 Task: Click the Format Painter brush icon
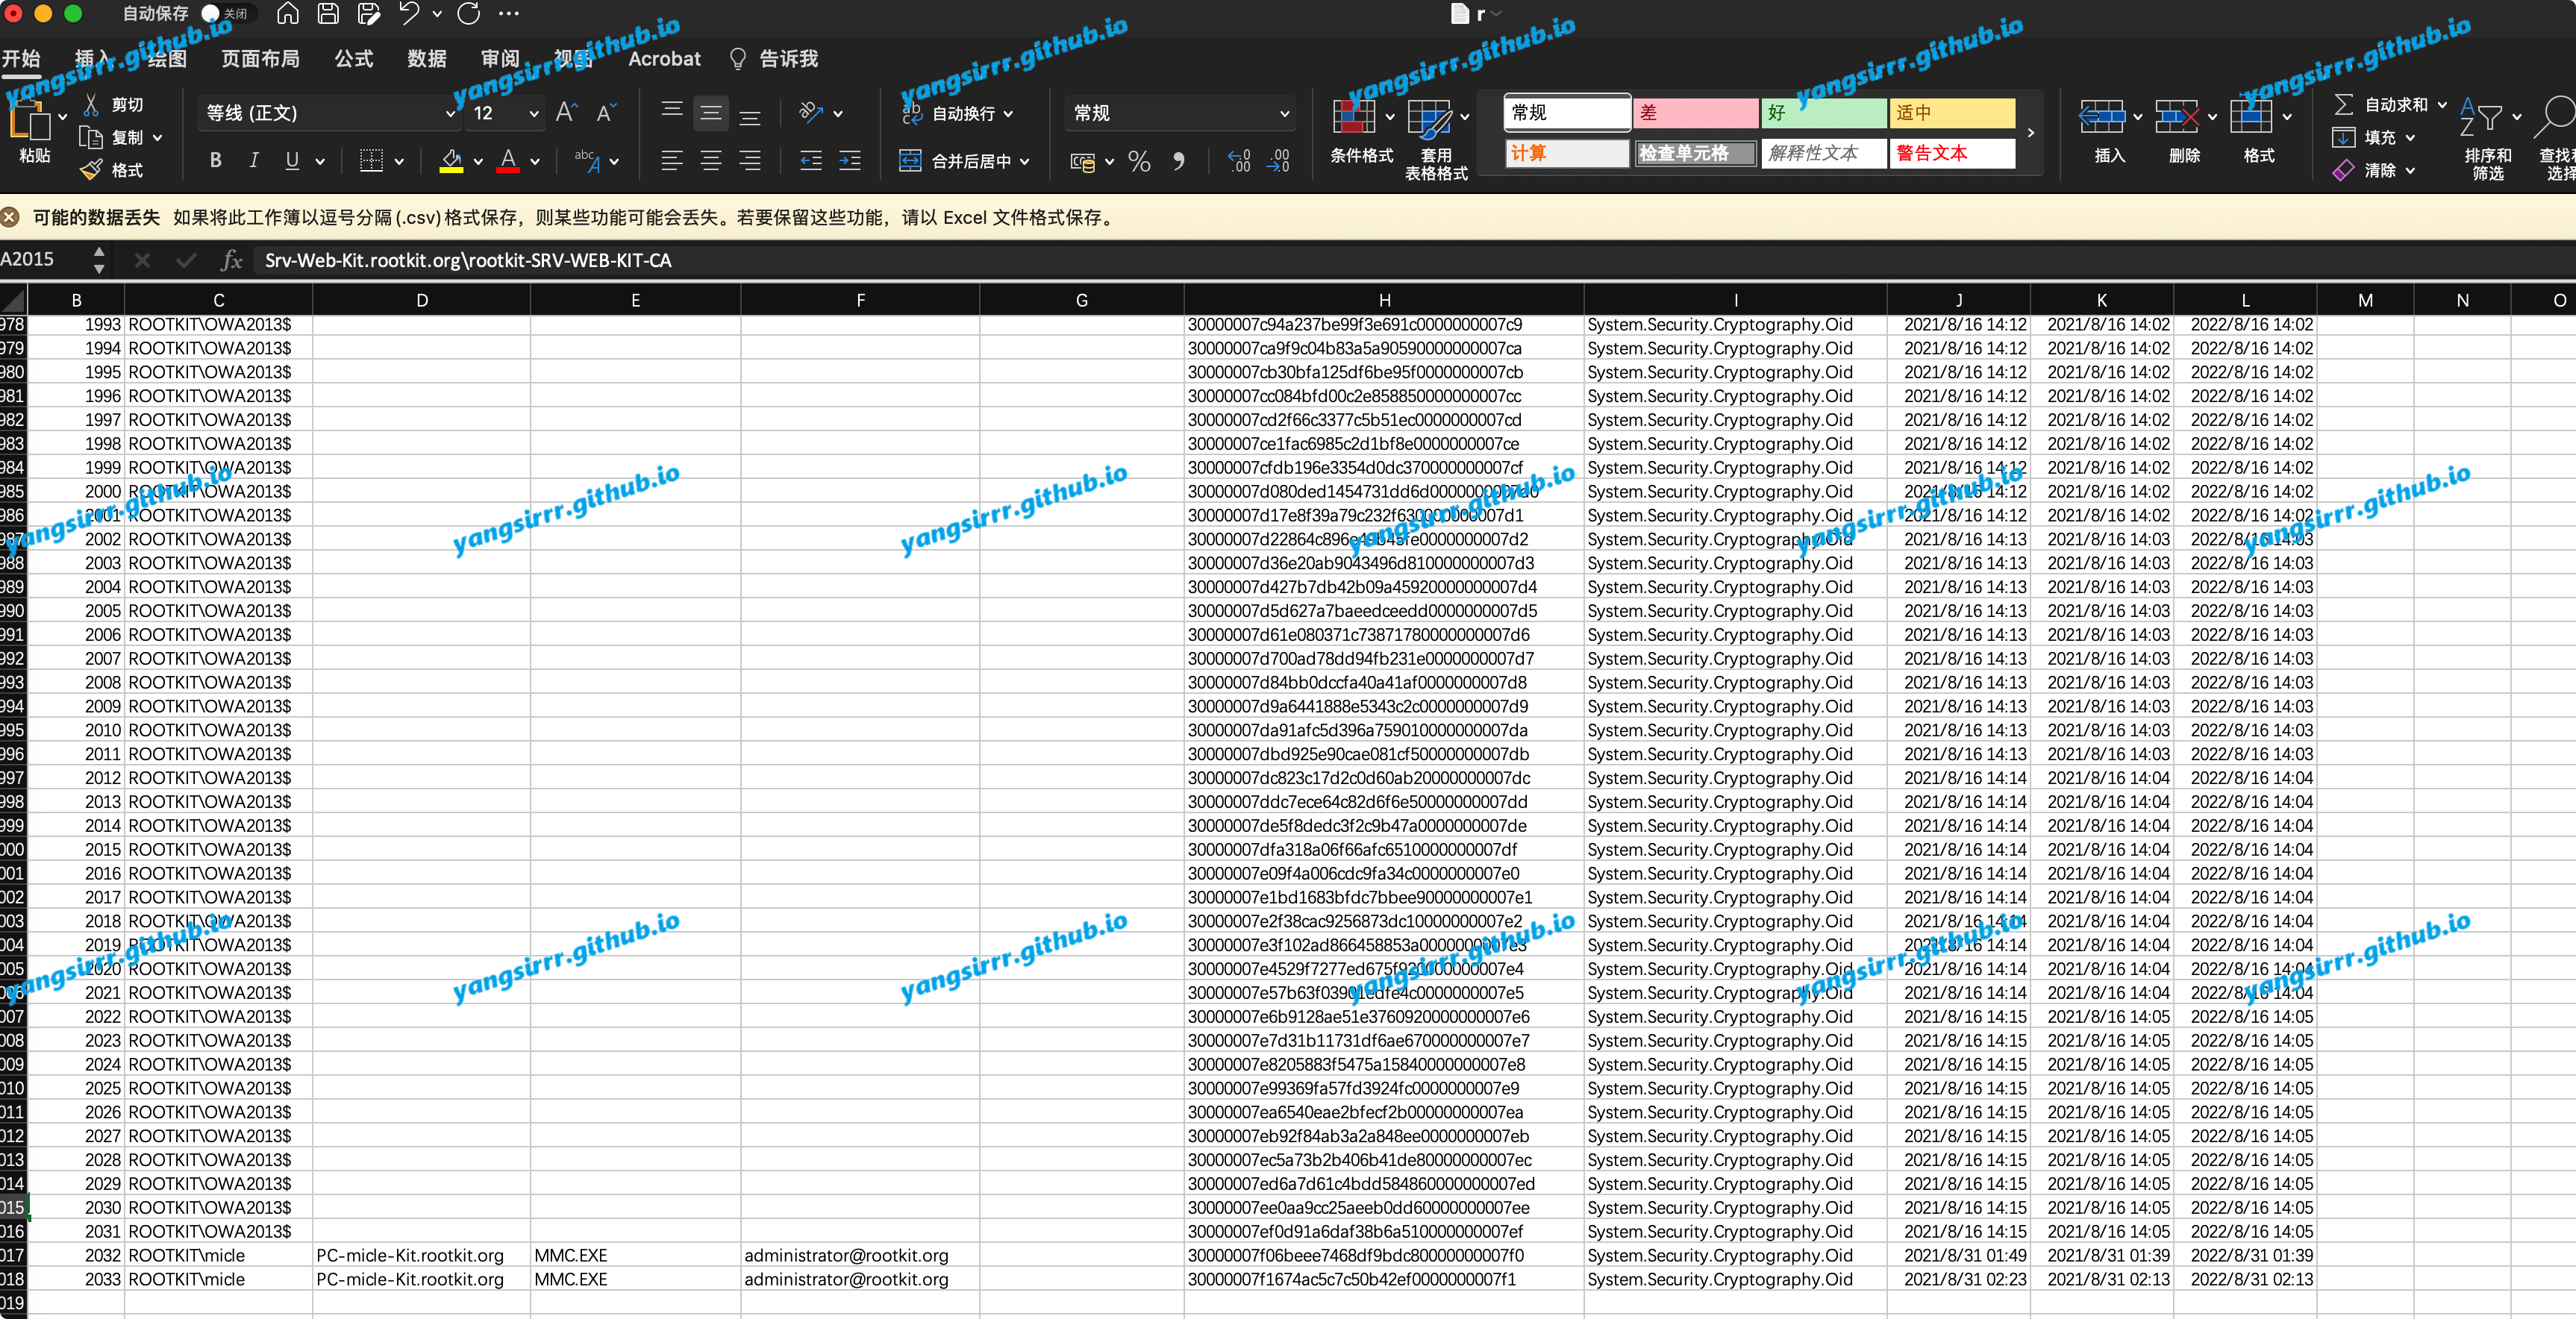coord(92,170)
